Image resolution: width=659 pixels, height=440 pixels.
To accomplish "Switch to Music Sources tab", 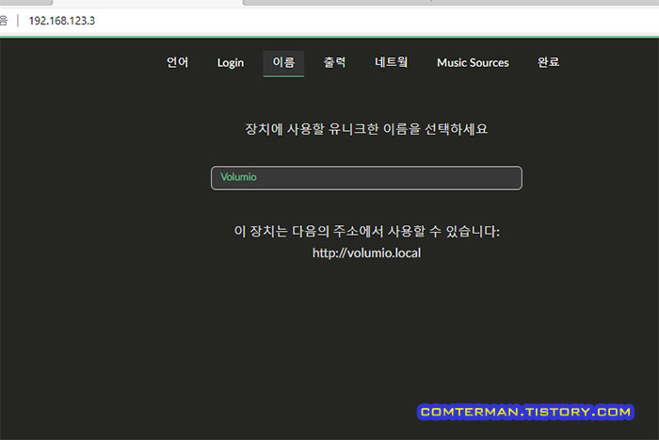I will tap(473, 63).
